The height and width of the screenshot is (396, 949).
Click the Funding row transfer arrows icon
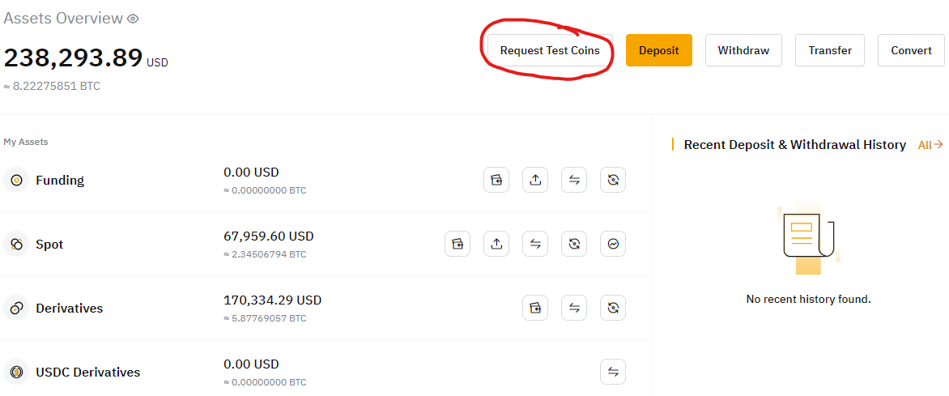coord(574,180)
